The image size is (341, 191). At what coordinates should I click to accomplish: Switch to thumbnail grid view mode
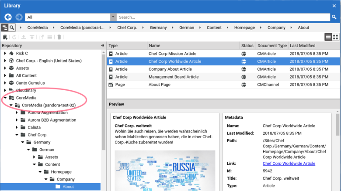click(336, 37)
